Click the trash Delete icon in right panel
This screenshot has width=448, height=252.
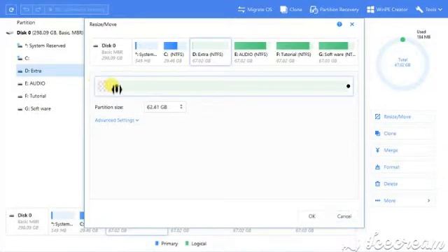(377, 184)
